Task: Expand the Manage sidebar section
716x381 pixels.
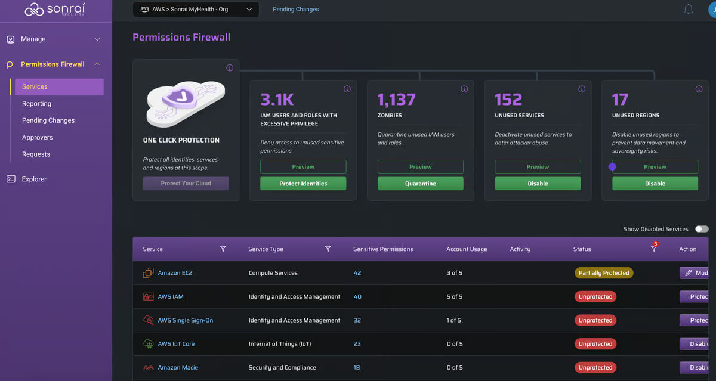Action: coord(54,39)
